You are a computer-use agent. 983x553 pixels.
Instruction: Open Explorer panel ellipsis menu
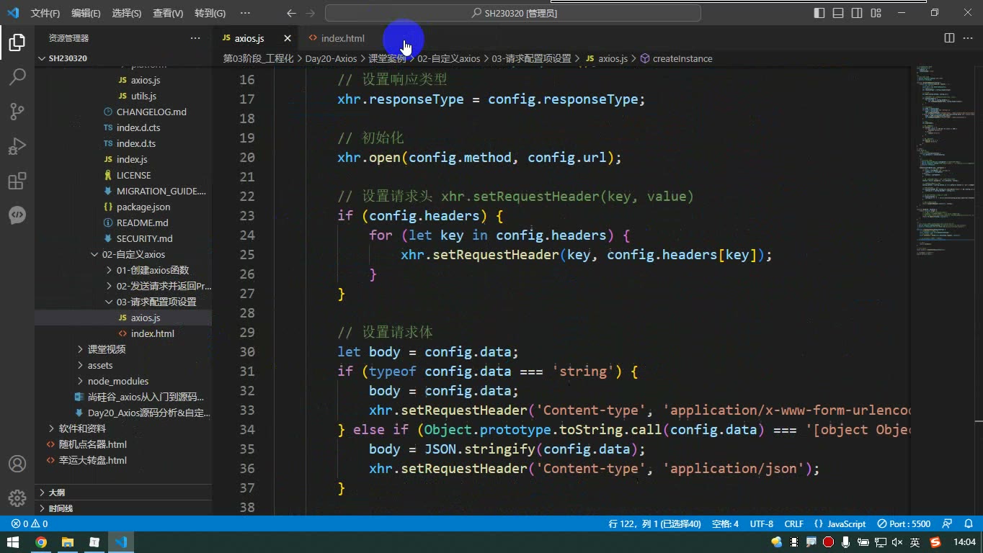tap(195, 38)
